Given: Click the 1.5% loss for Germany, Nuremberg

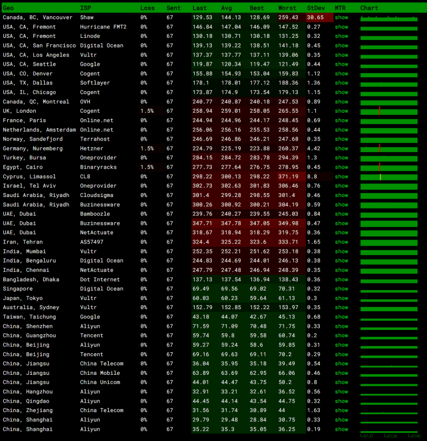Looking at the screenshot, I should [147, 148].
